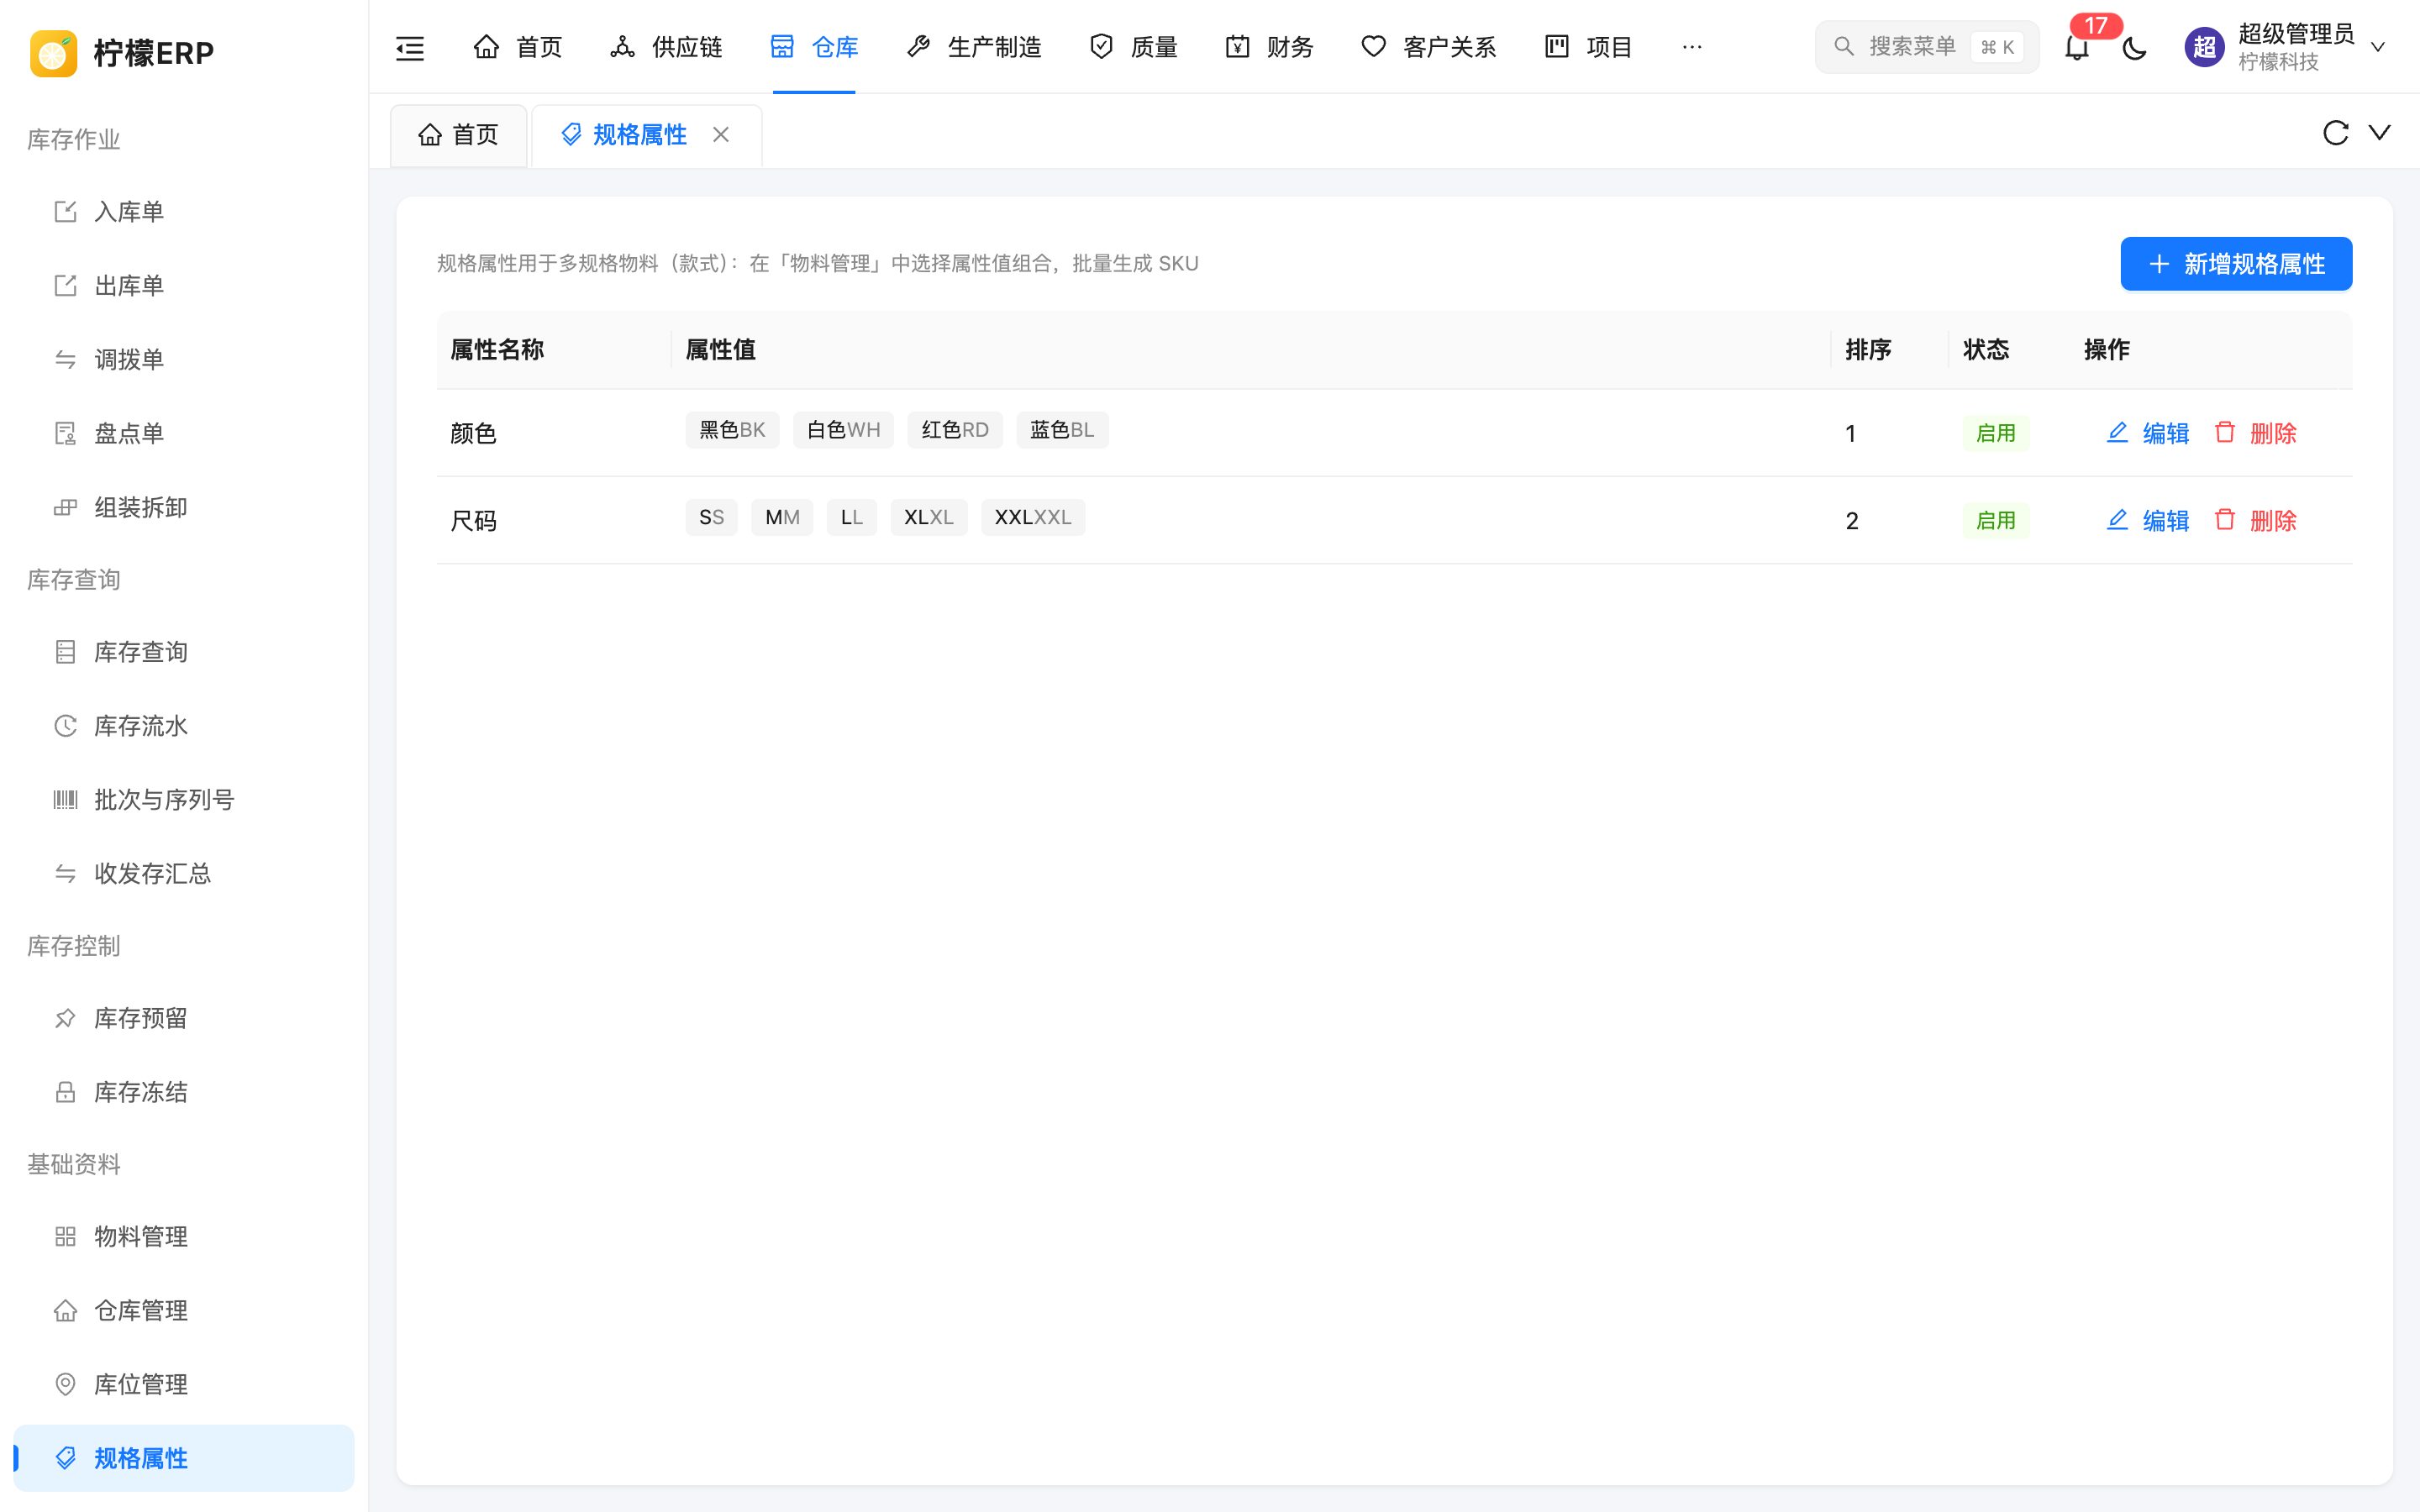The width and height of the screenshot is (2420, 1512).
Task: Switch to the 首页 page tab
Action: coord(458,135)
